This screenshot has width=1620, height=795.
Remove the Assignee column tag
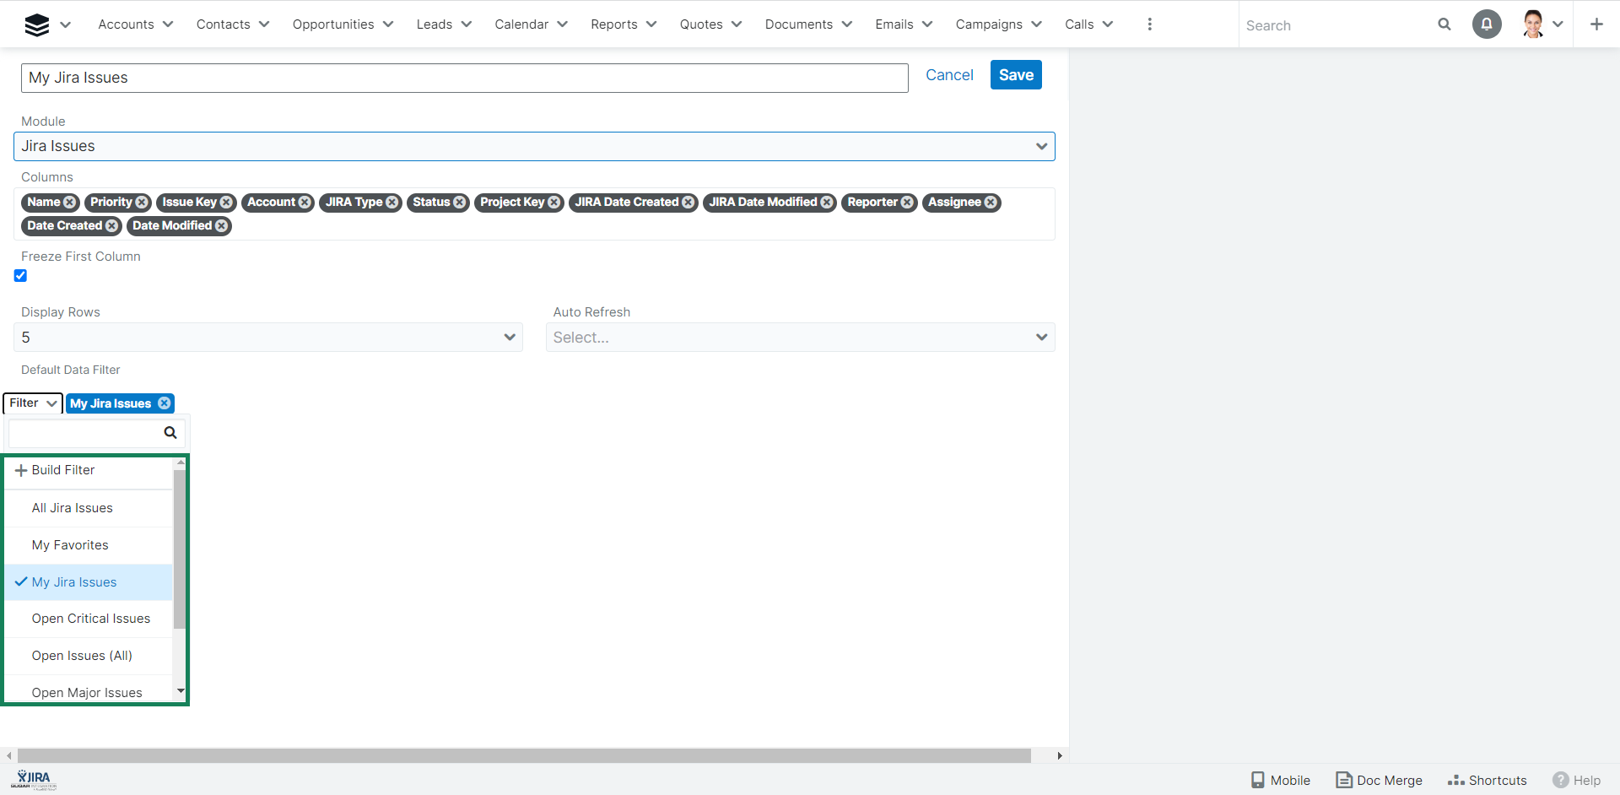click(991, 203)
